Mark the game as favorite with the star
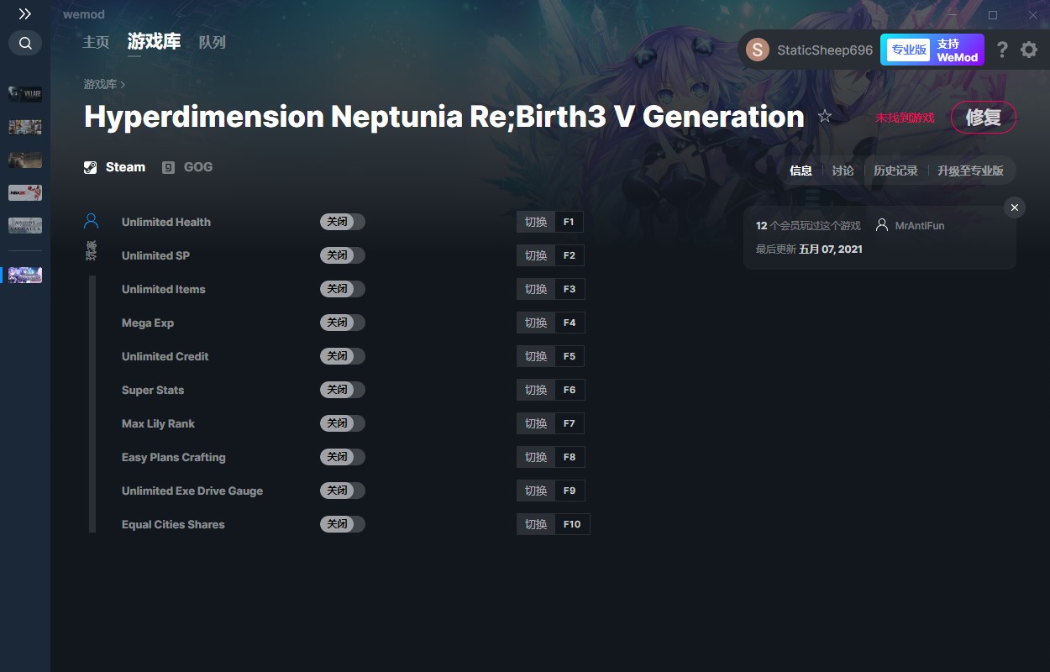 tap(825, 117)
